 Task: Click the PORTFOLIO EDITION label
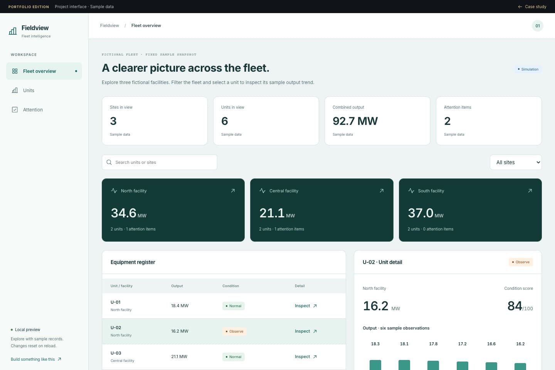[29, 7]
